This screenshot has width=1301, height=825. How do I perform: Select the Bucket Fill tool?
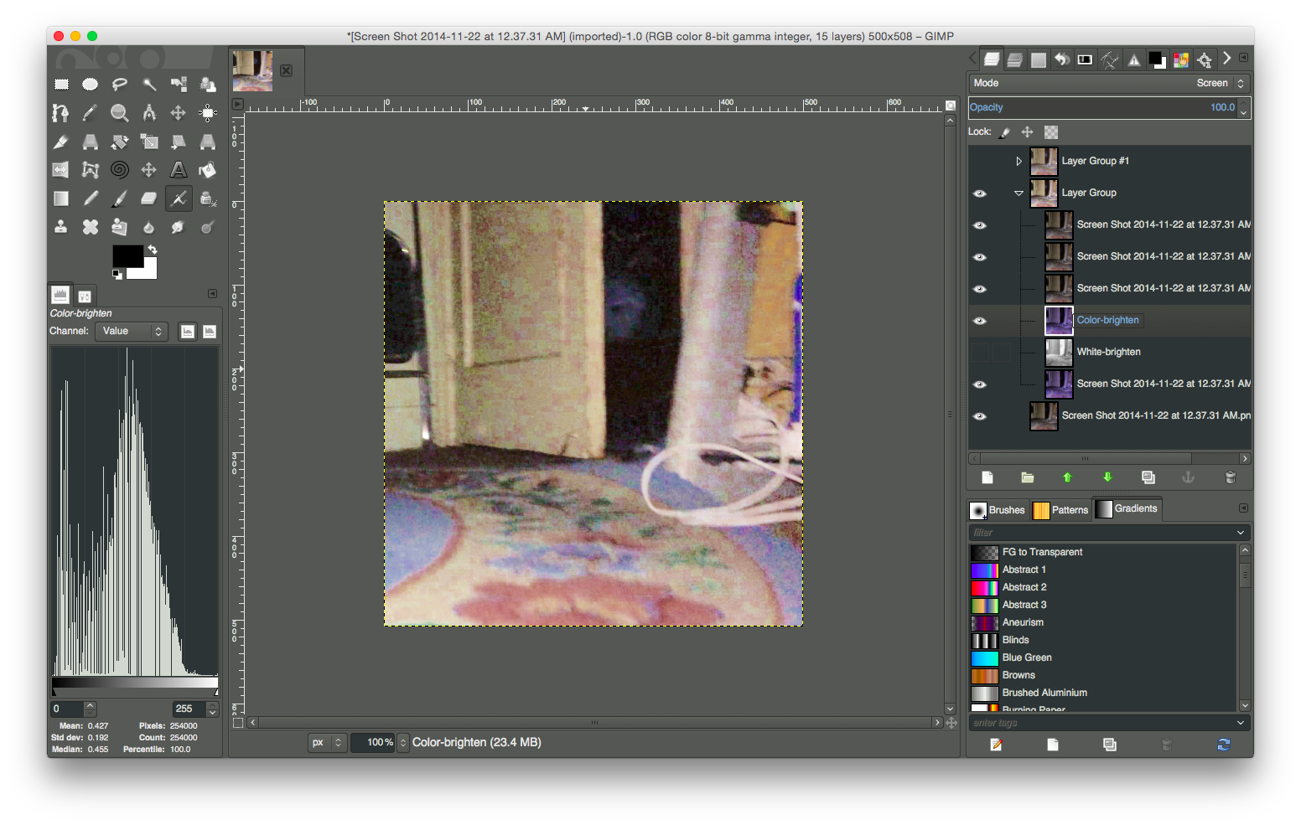pos(208,170)
